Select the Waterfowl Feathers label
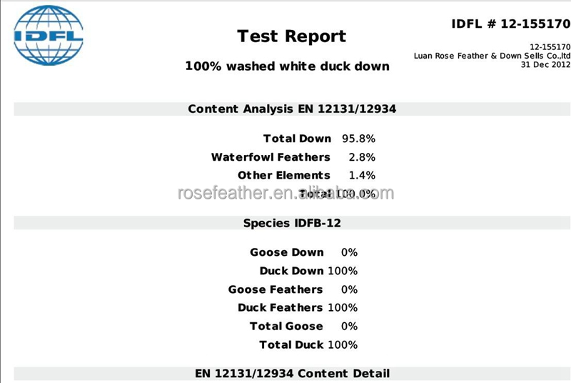 pyautogui.click(x=271, y=157)
